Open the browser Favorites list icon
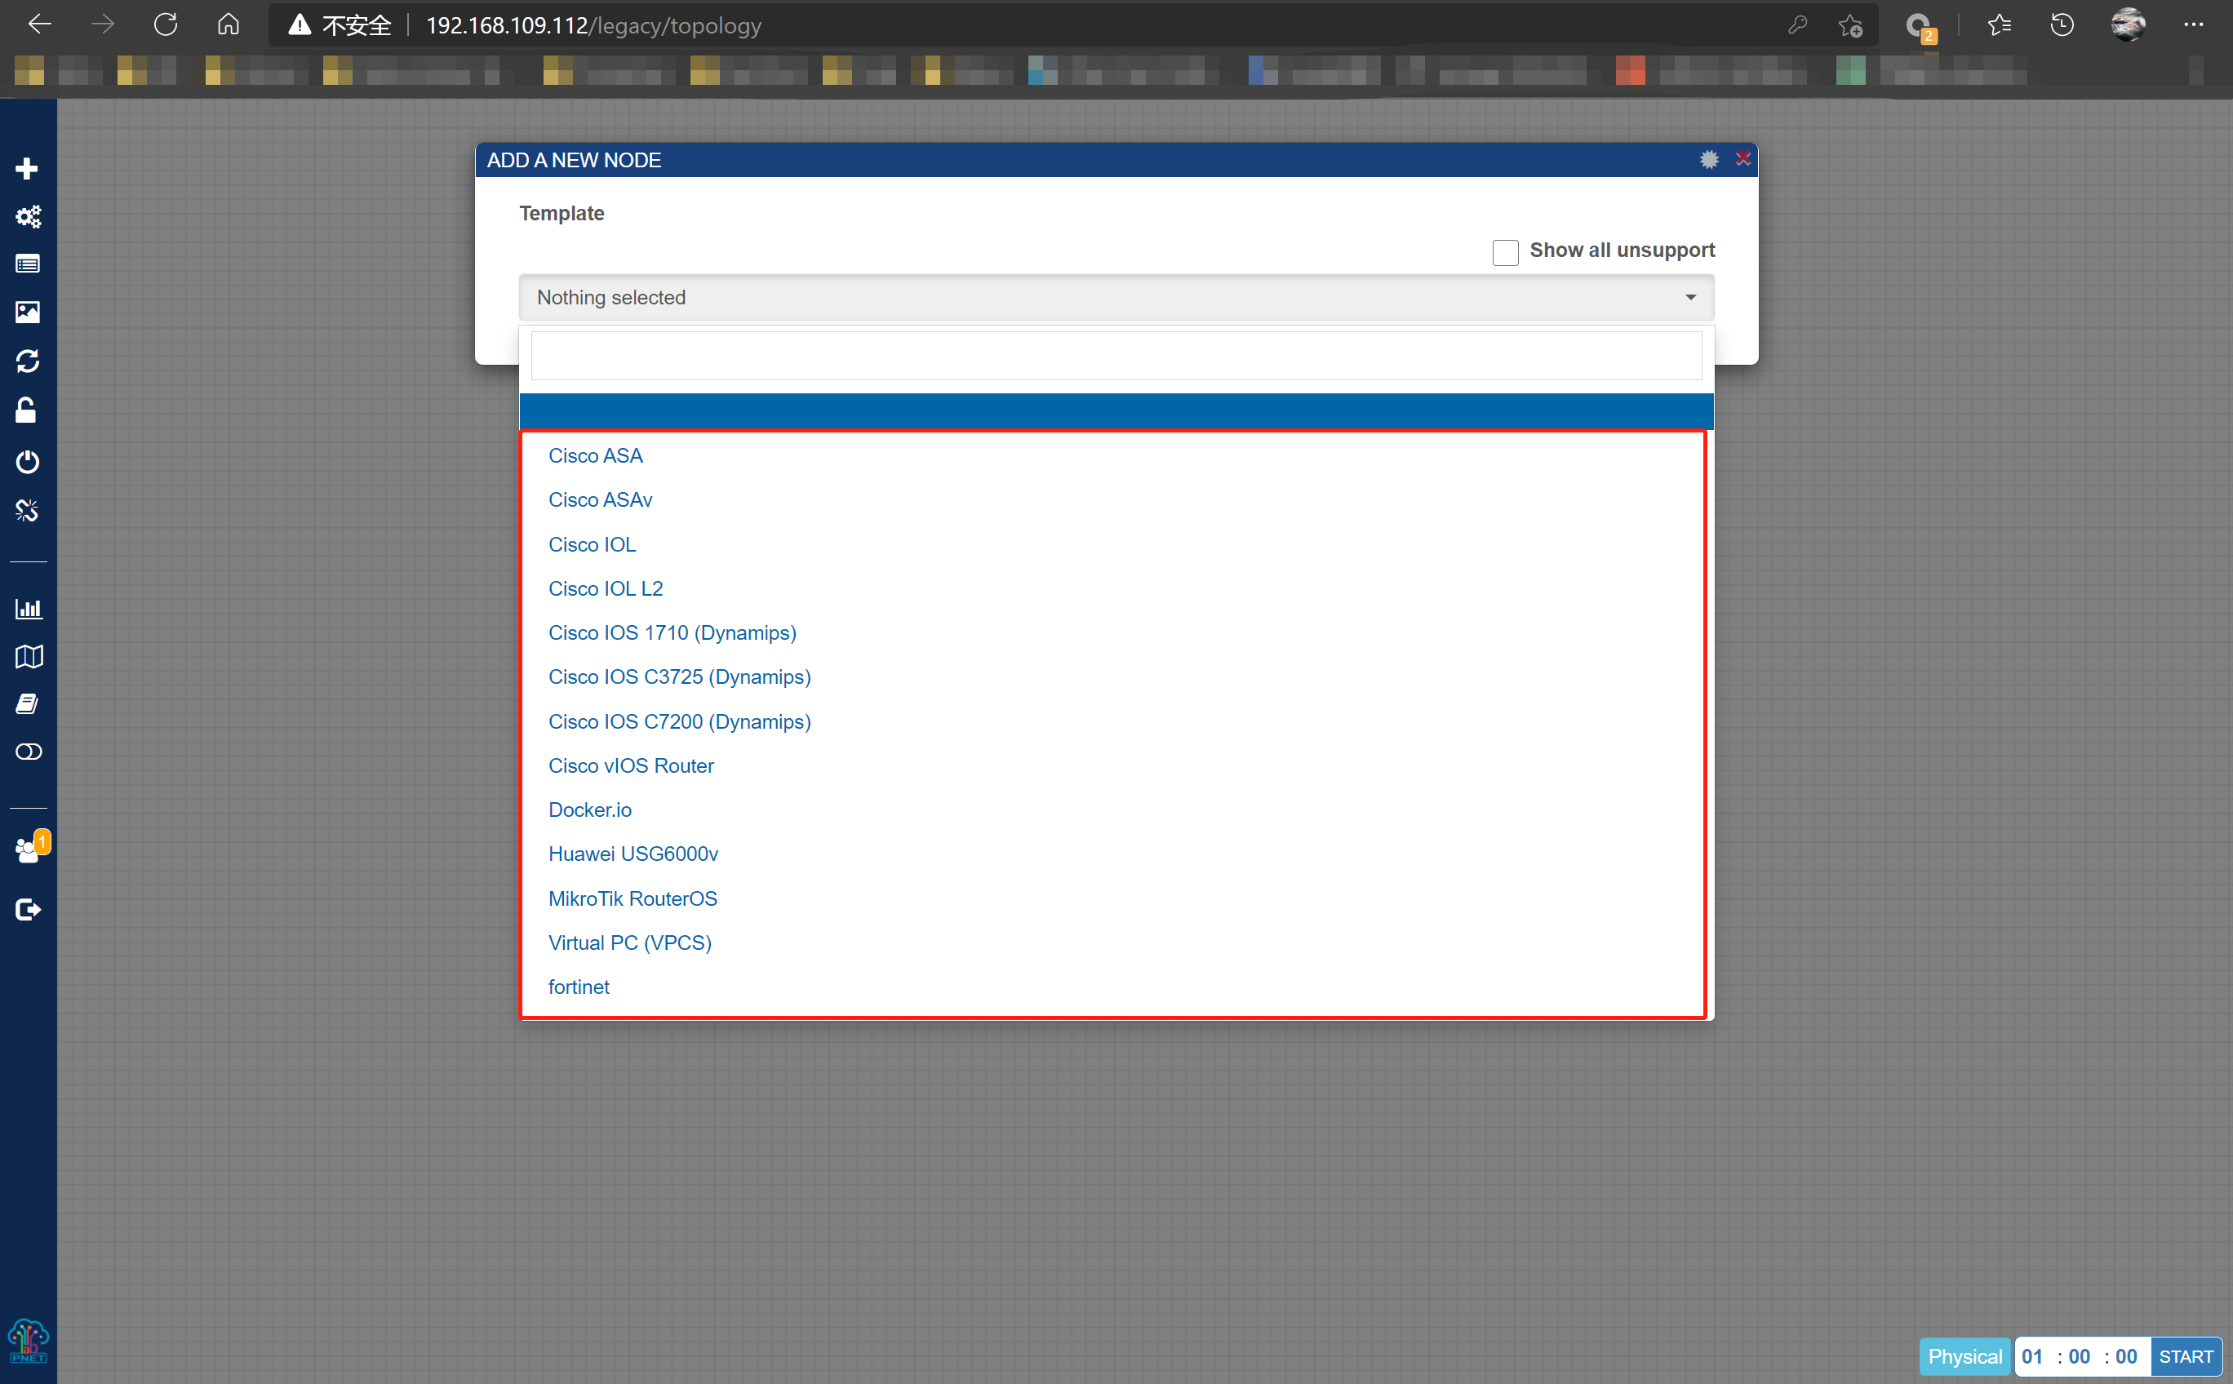This screenshot has width=2233, height=1384. coord(2000,24)
